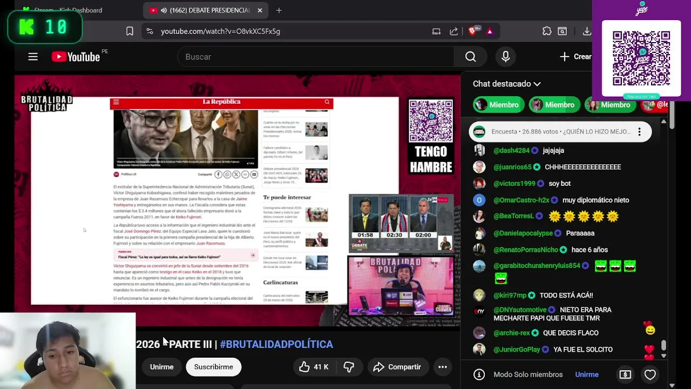Click username @dash4284 in chat
This screenshot has height=389, width=691.
[x=511, y=151]
